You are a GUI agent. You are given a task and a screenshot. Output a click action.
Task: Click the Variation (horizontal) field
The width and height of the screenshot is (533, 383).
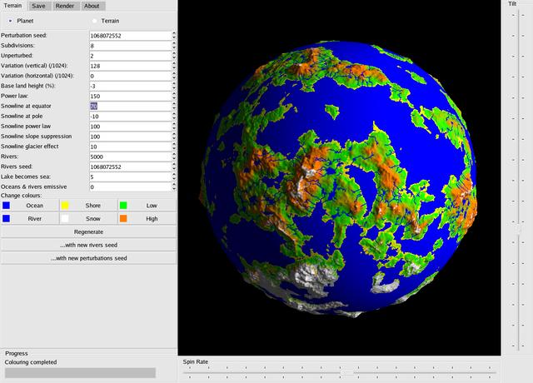tap(130, 76)
